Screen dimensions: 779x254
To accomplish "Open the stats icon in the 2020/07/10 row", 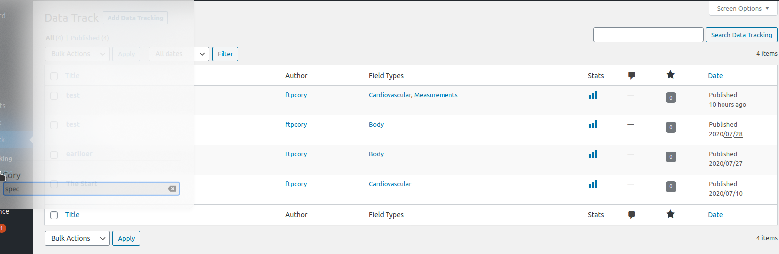I will (593, 184).
